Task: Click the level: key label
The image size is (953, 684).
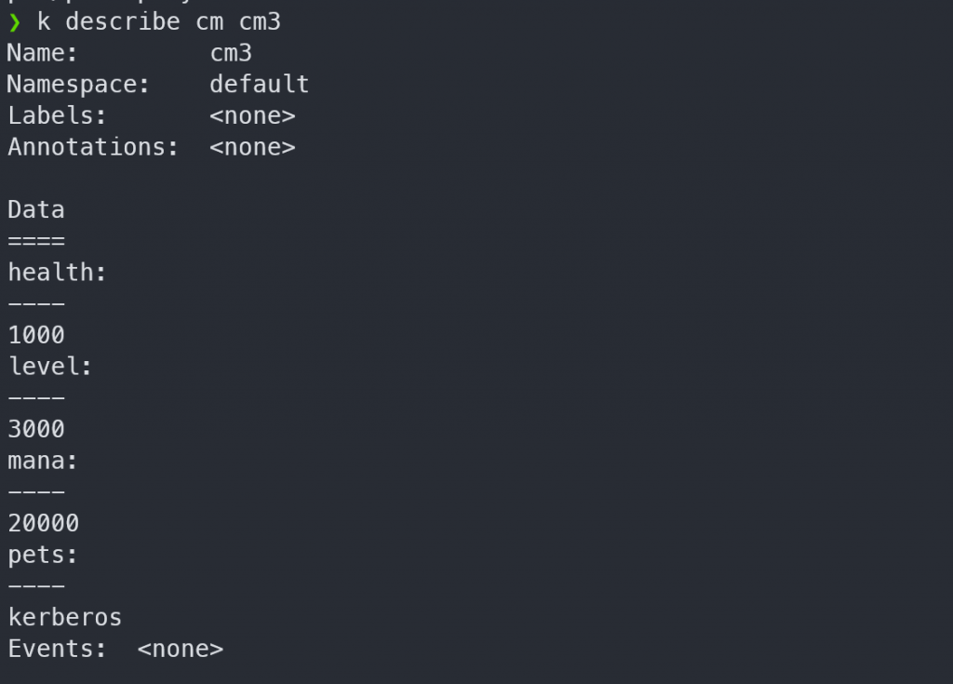Action: point(50,367)
